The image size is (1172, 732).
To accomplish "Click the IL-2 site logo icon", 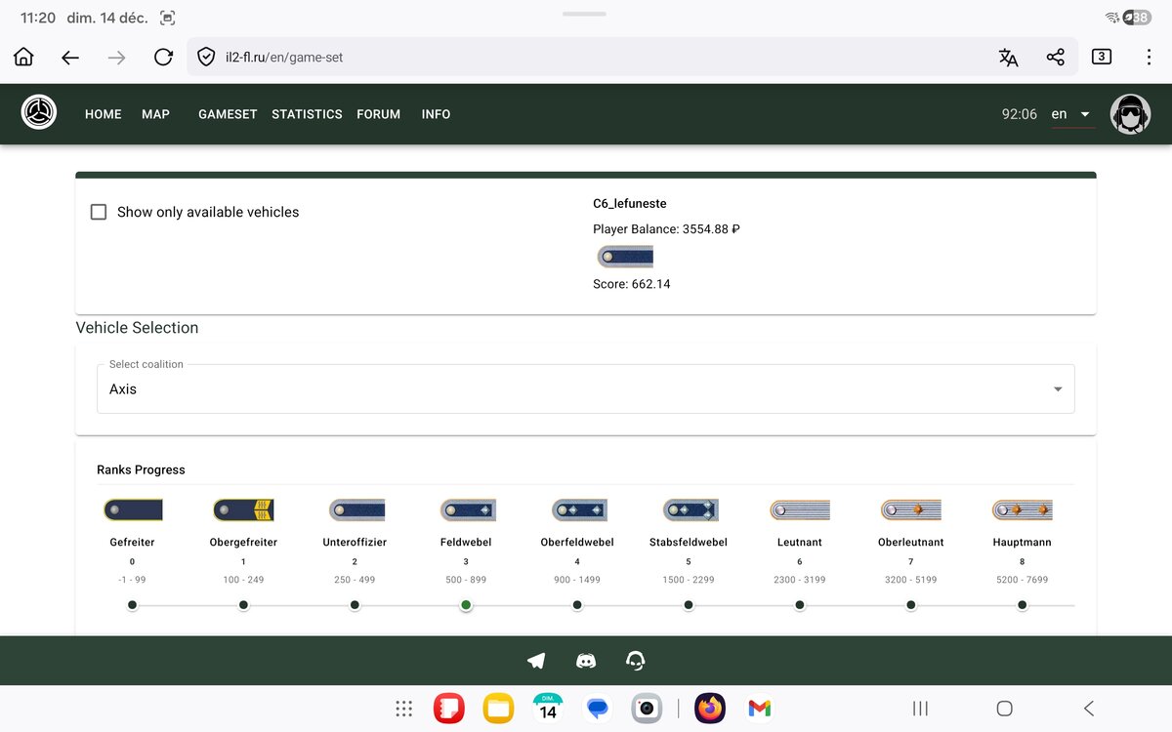I will (x=39, y=113).
